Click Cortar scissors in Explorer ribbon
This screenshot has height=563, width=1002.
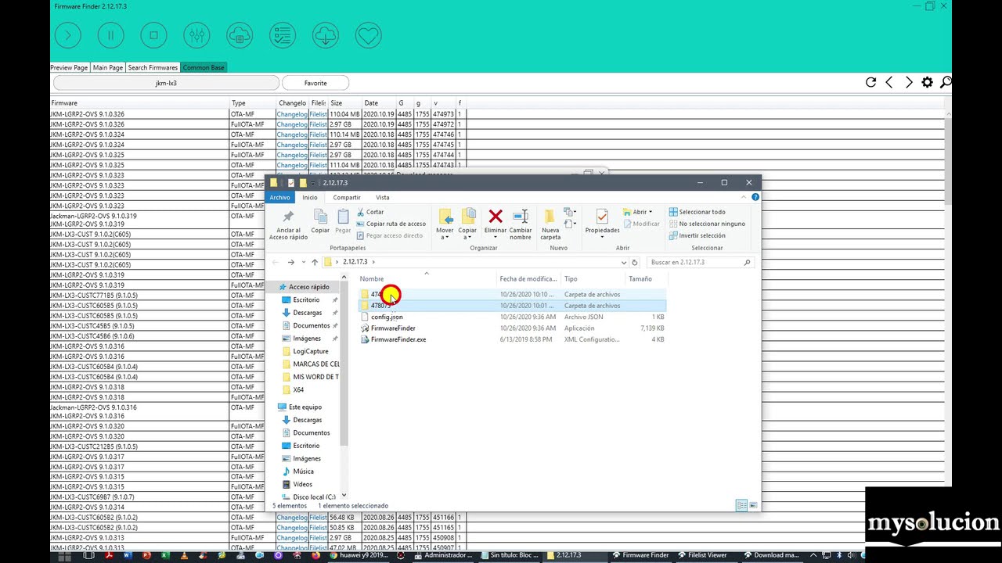point(370,212)
